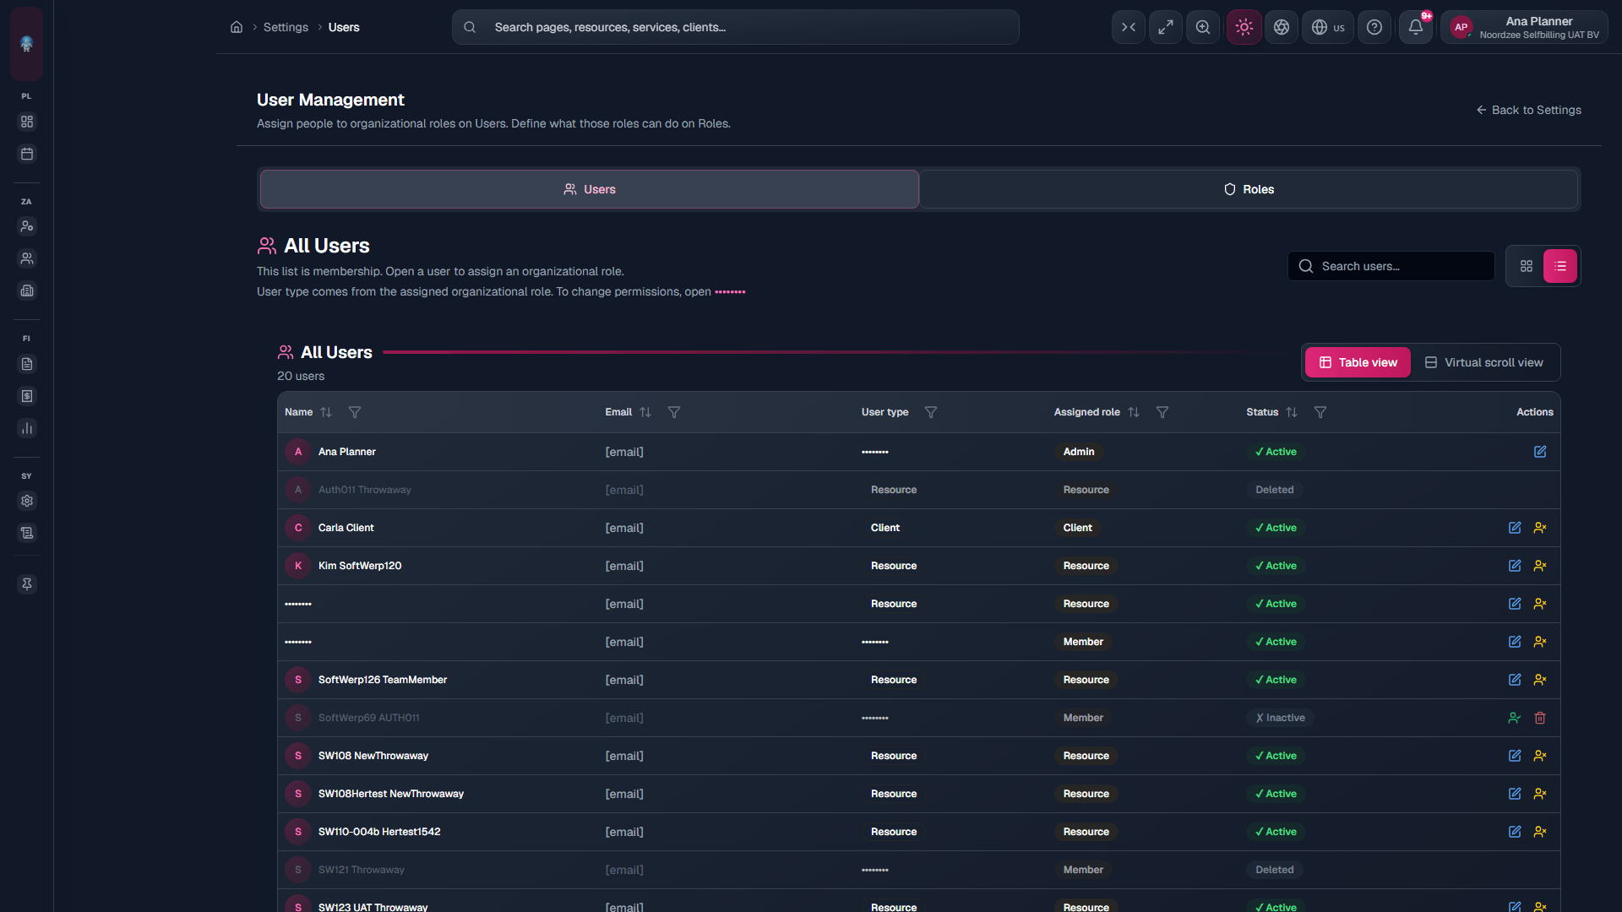Viewport: 1622px width, 912px height.
Task: Edit the Kim SoftWerp120 user
Action: [1515, 566]
